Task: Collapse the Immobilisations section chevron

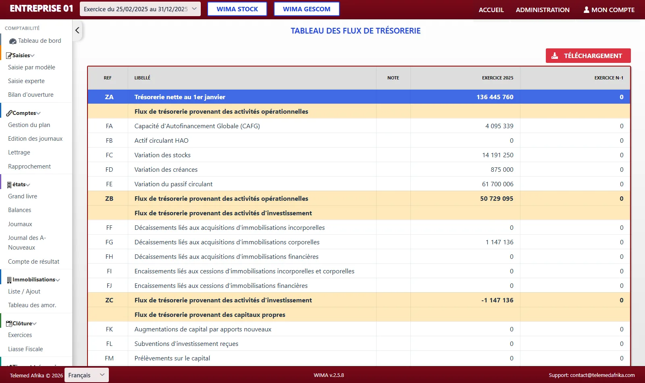Action: 58,280
